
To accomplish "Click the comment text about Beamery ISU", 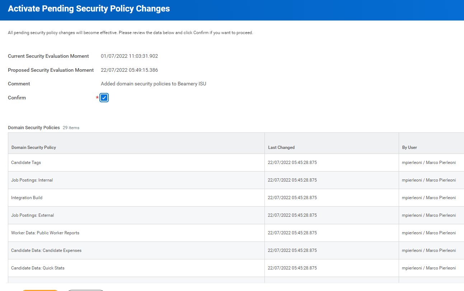I will [x=154, y=84].
